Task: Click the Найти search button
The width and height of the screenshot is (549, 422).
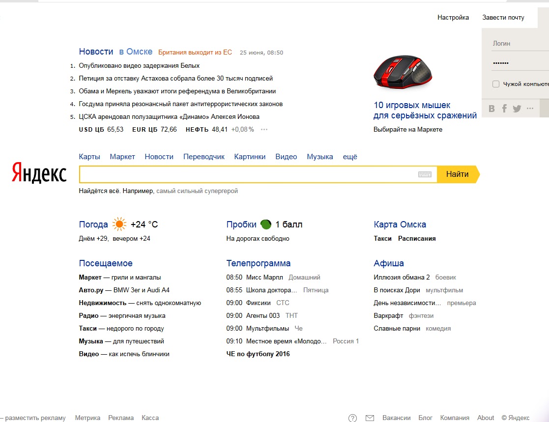Action: point(458,174)
